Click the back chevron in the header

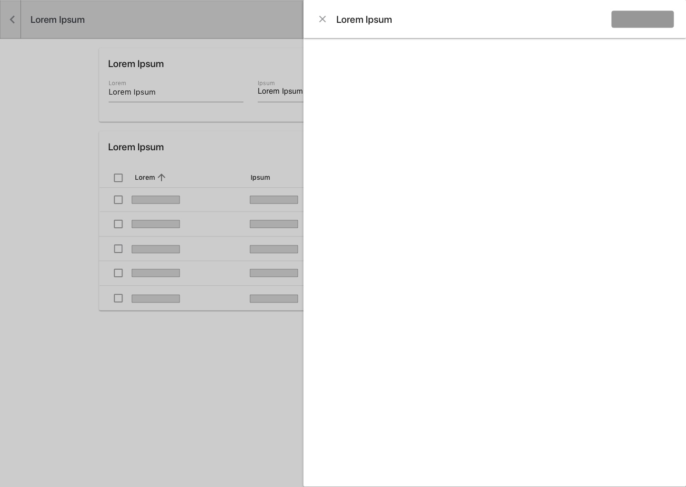point(12,19)
